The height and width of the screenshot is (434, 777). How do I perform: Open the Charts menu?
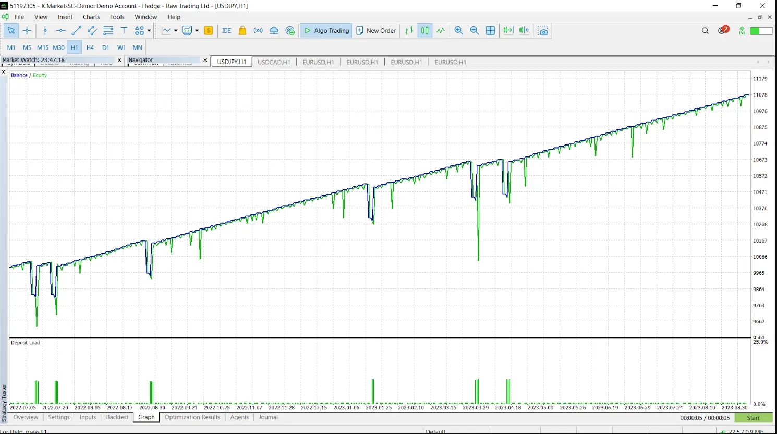91,17
